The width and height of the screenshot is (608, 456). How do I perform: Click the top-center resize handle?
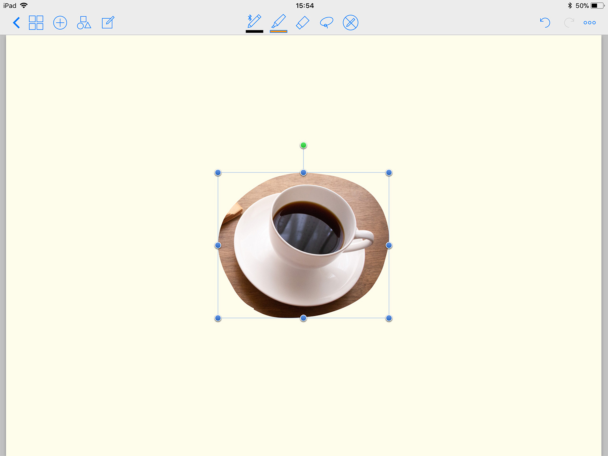pos(304,173)
